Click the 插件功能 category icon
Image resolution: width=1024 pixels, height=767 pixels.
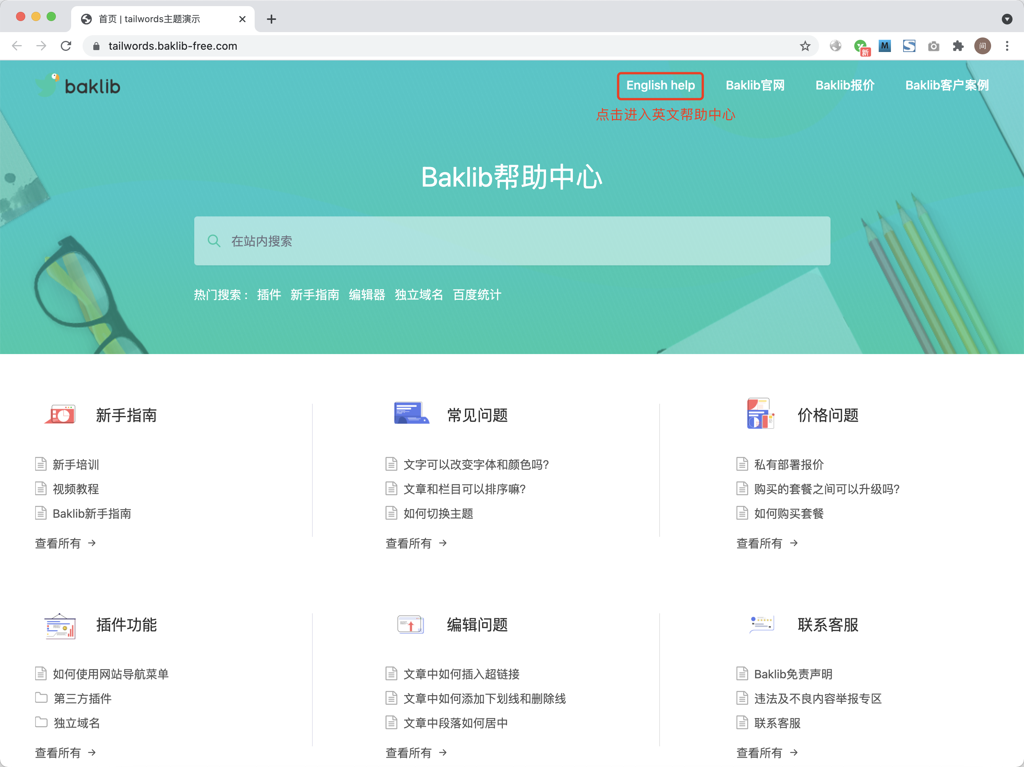click(x=60, y=626)
